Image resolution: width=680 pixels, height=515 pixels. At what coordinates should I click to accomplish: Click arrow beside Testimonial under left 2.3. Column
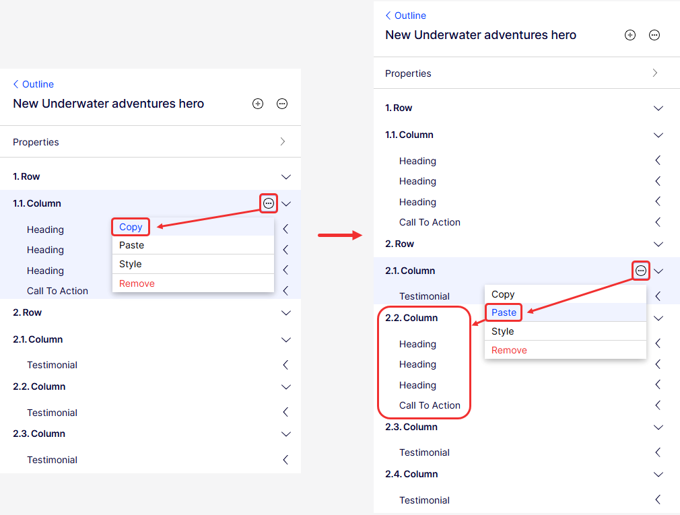click(x=285, y=460)
